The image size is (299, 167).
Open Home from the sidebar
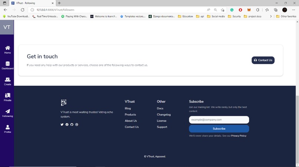point(7,50)
